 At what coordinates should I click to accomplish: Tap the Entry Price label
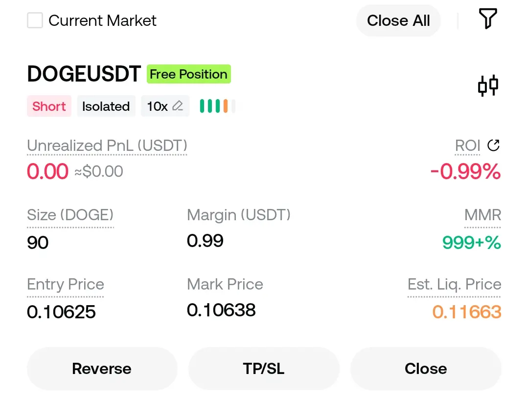point(66,285)
